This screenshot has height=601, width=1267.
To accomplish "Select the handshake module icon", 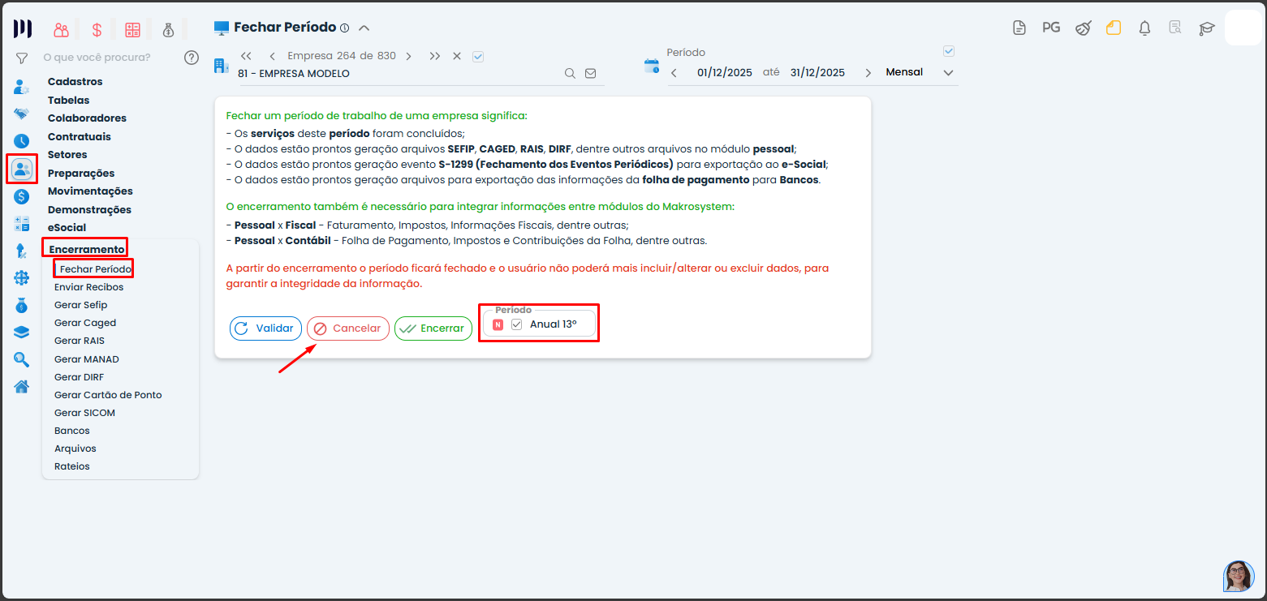I will [22, 114].
